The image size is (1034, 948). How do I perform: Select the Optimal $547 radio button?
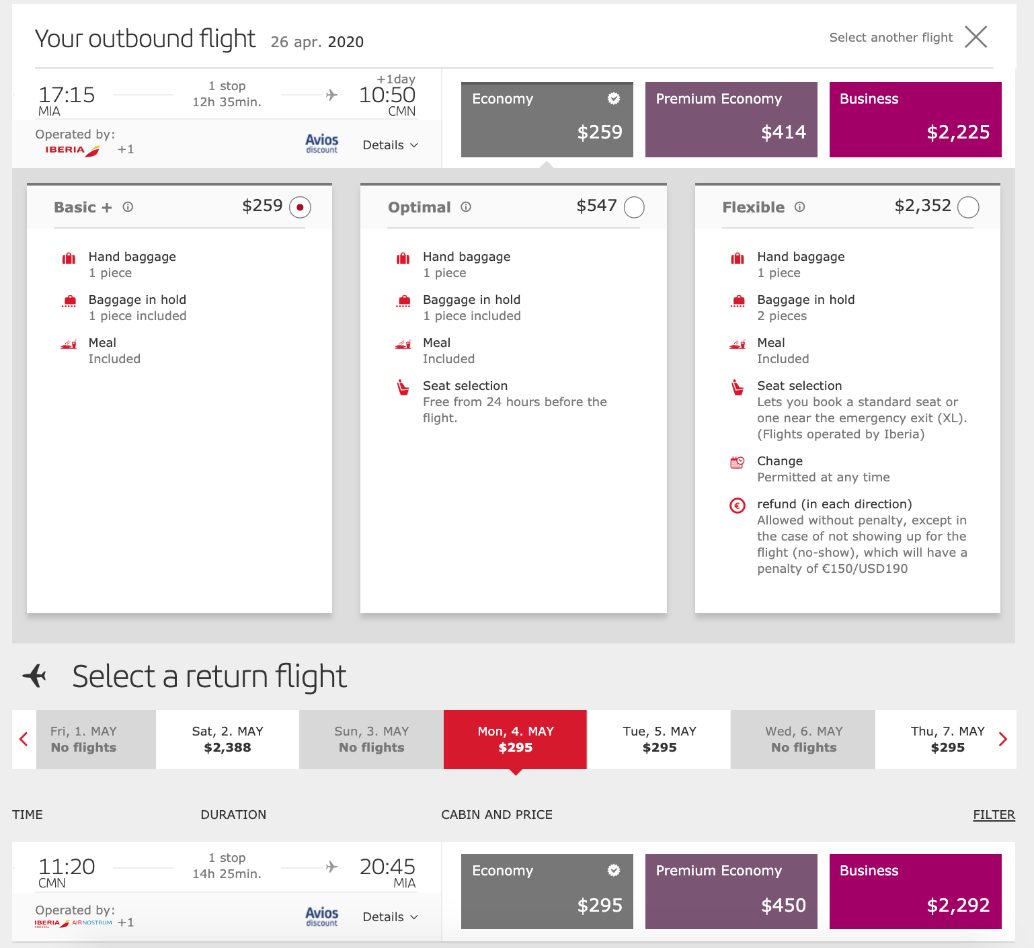tap(634, 207)
